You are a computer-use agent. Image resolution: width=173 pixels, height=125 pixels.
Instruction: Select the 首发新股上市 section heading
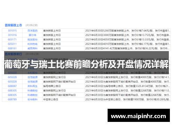coord(13,25)
